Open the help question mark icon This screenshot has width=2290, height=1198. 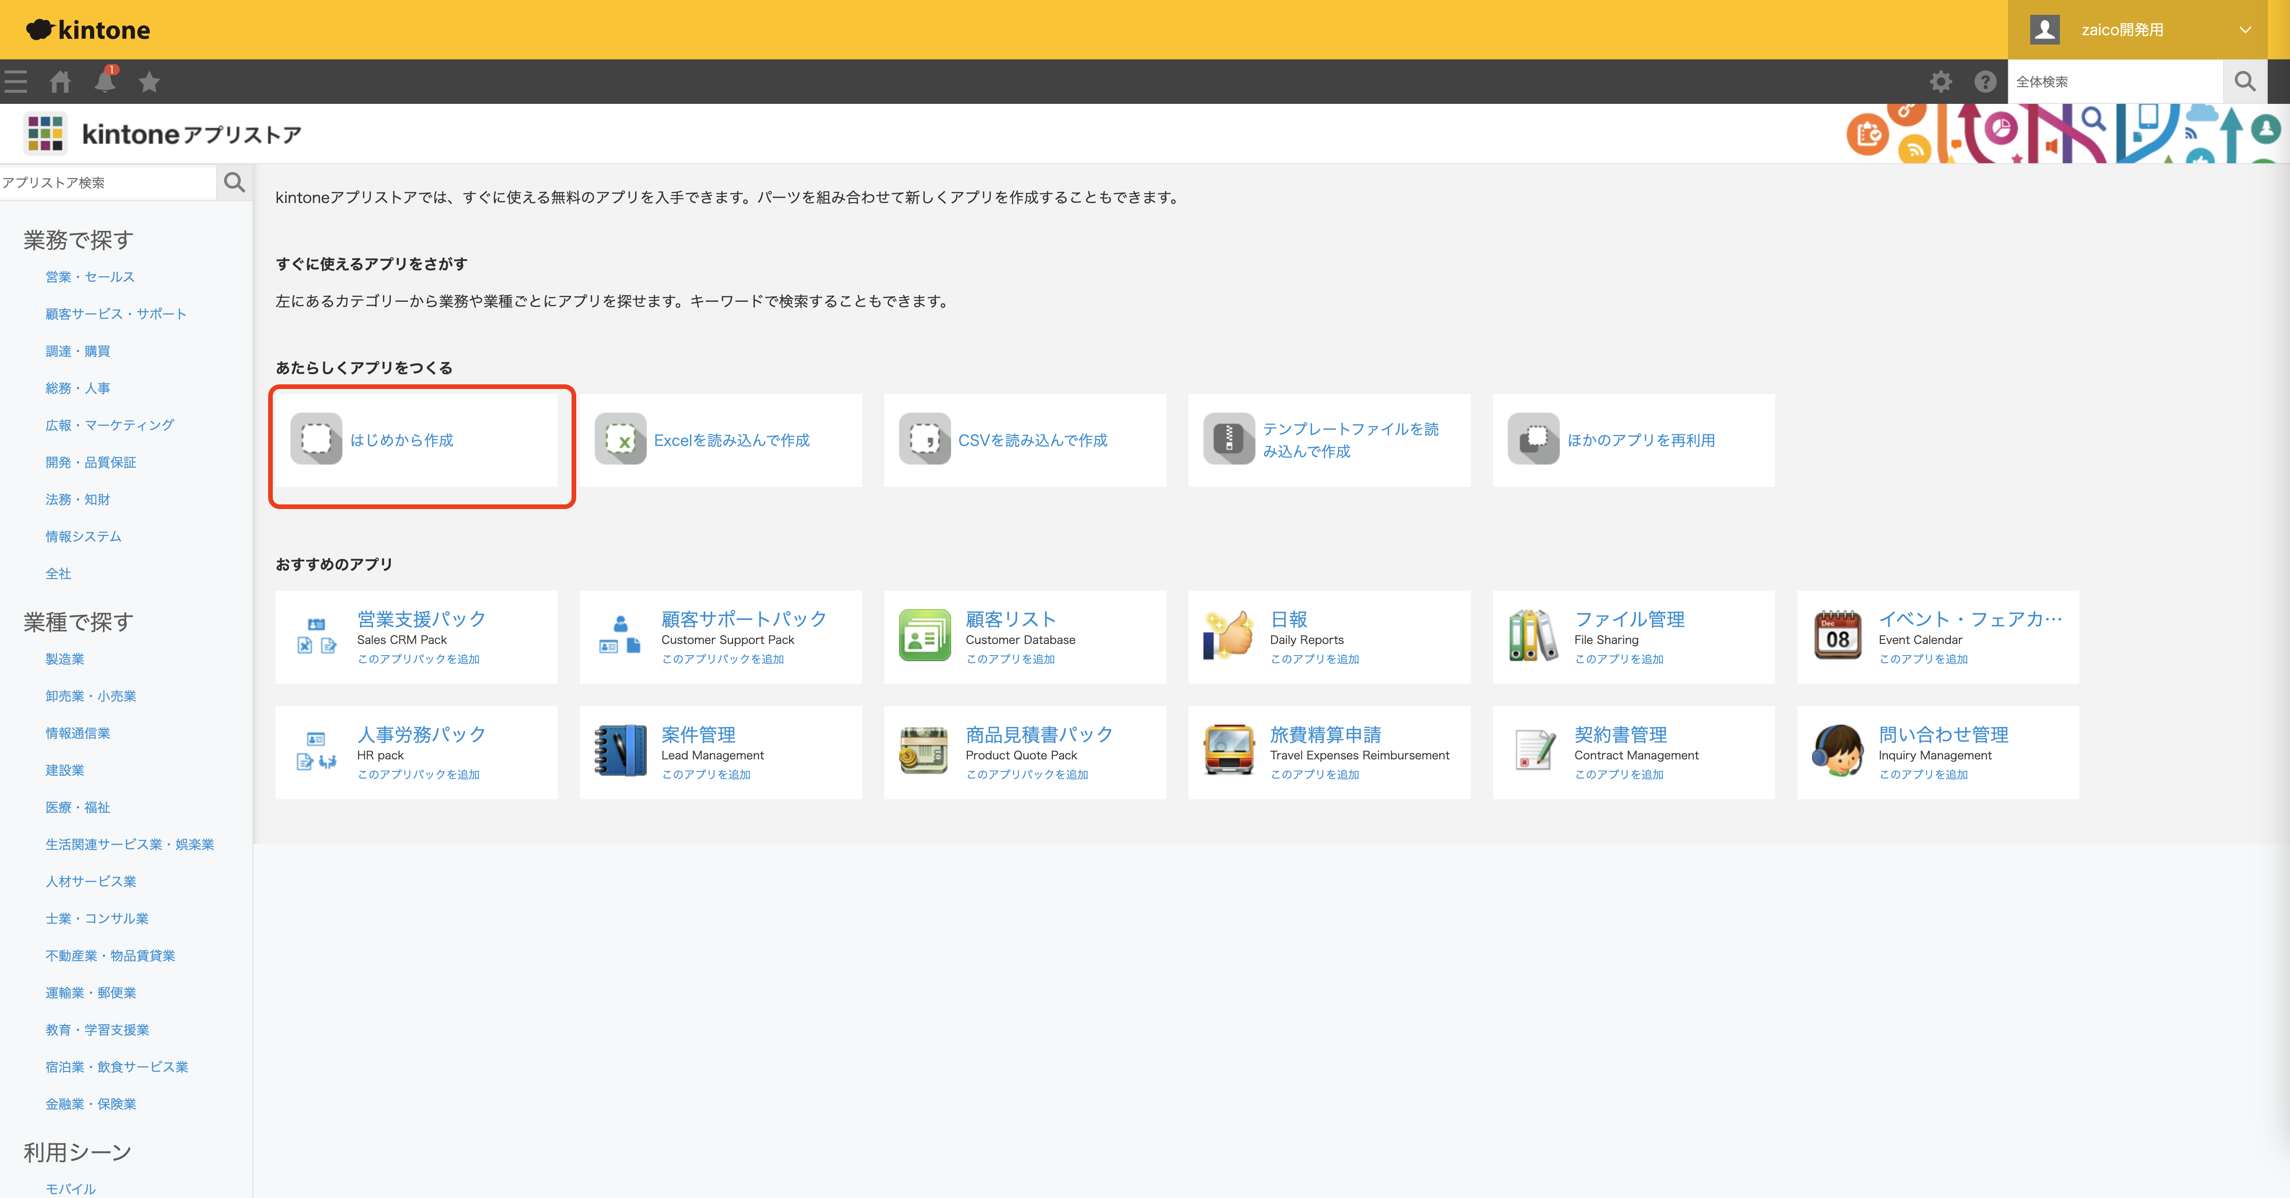(x=1985, y=82)
